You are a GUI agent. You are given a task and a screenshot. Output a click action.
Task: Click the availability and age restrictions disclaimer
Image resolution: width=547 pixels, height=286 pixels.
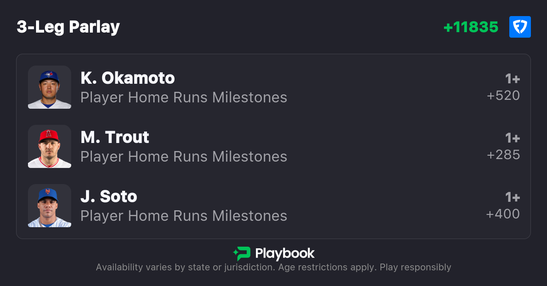pos(273,267)
